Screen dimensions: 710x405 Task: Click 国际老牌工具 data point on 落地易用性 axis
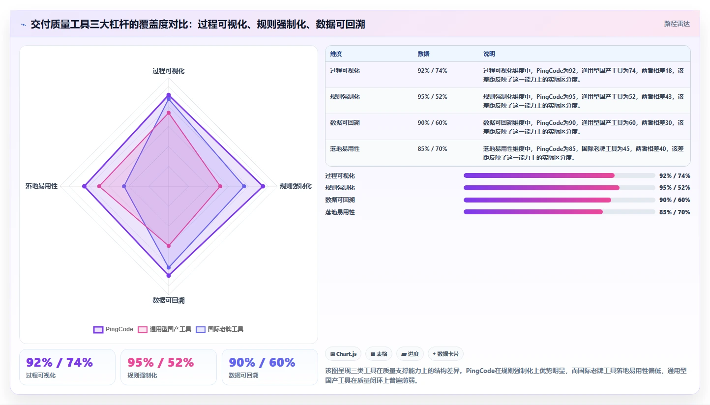pyautogui.click(x=124, y=186)
